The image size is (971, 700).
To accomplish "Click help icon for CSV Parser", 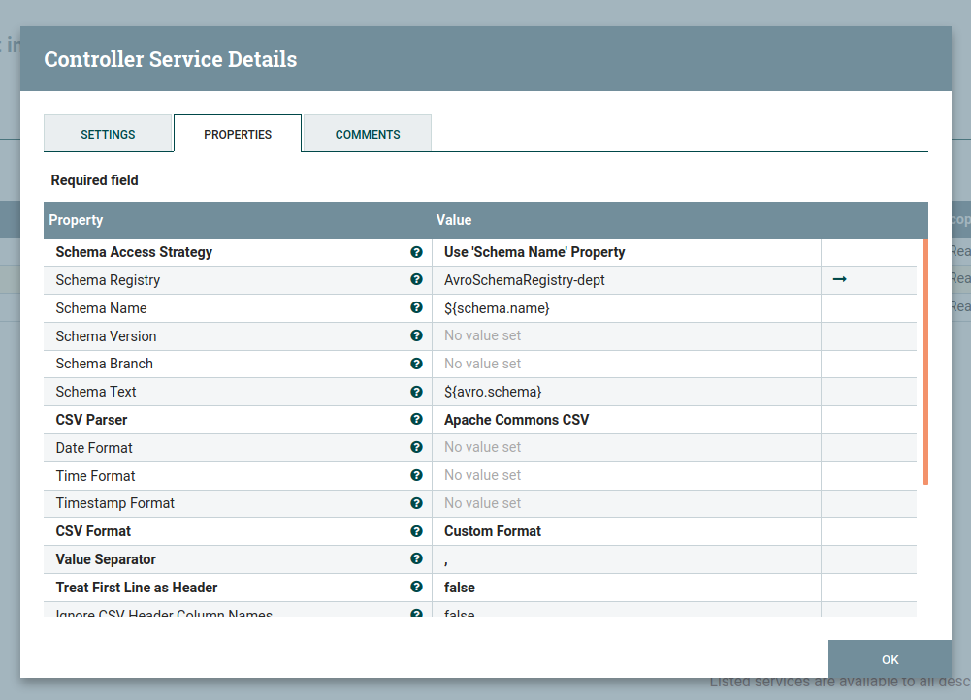I will pos(416,420).
